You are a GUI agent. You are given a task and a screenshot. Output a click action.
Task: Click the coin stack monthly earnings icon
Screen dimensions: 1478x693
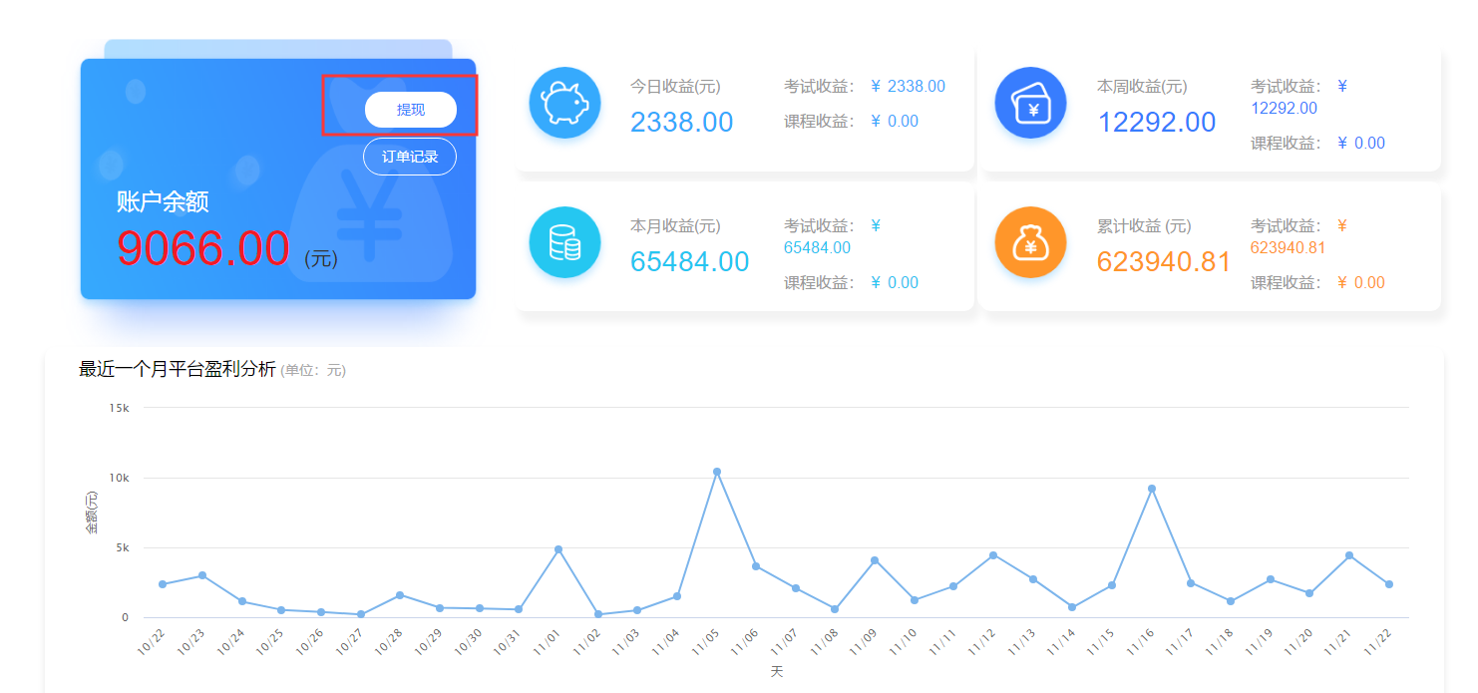pyautogui.click(x=564, y=242)
